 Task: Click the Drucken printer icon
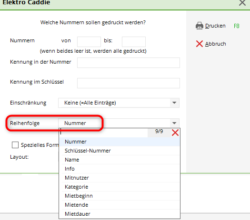tap(200, 26)
